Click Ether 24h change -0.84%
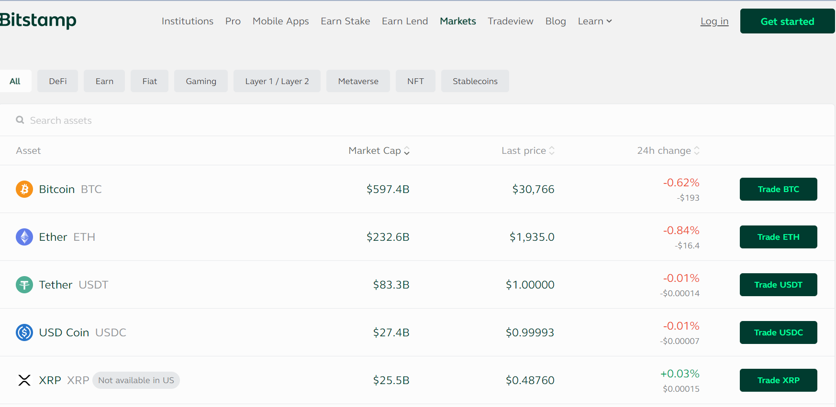The width and height of the screenshot is (836, 407). click(x=681, y=230)
